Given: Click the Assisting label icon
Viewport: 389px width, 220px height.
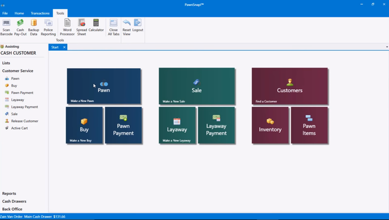Looking at the screenshot, I should (x=2, y=46).
